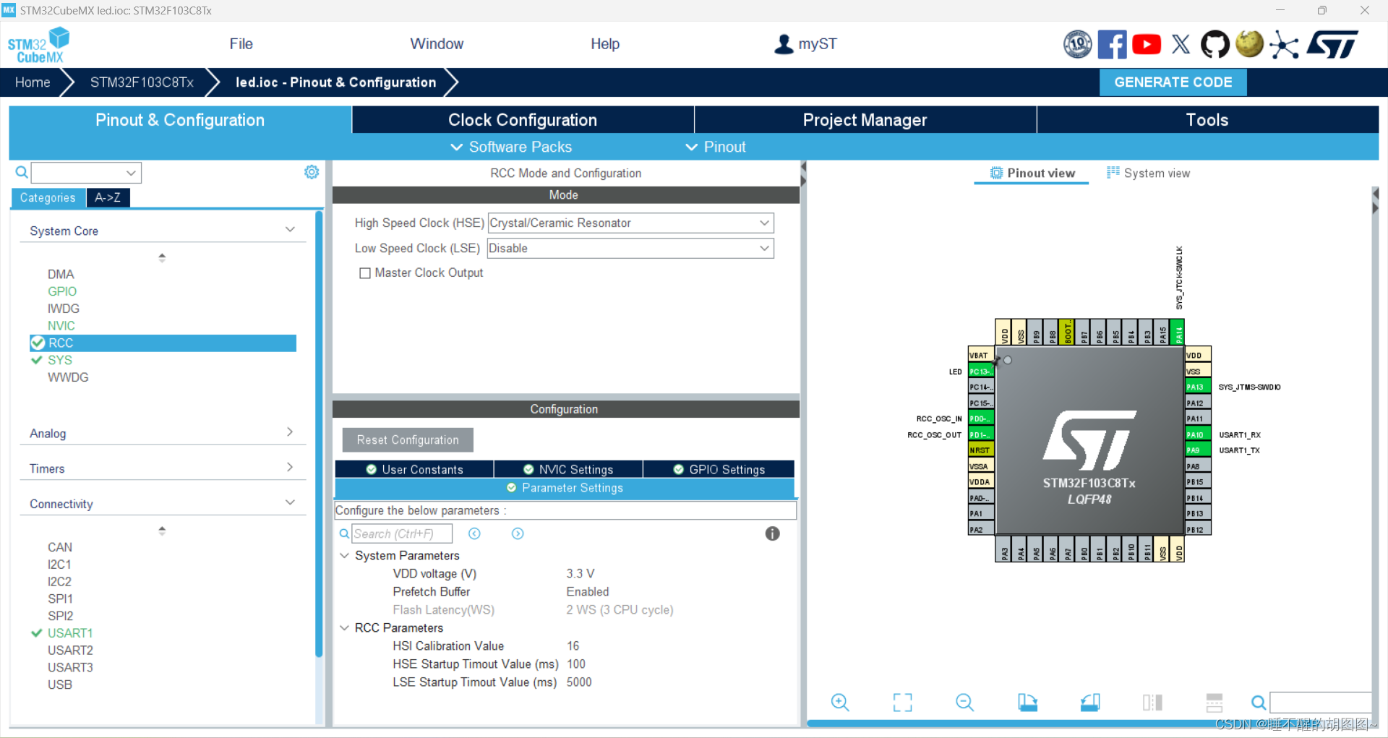This screenshot has height=738, width=1388.
Task: Open the GPIO Settings tab
Action: click(x=719, y=469)
